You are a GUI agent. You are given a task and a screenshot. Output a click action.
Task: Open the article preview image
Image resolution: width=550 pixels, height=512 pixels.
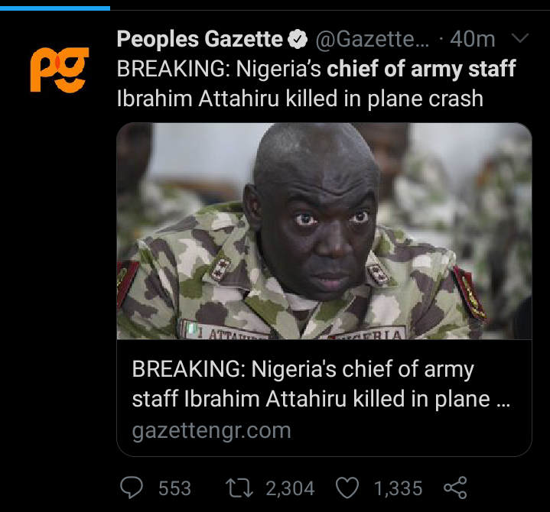[x=324, y=231]
